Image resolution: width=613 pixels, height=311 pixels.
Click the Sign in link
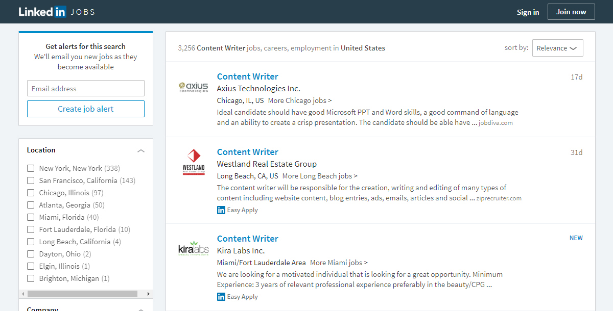[528, 12]
